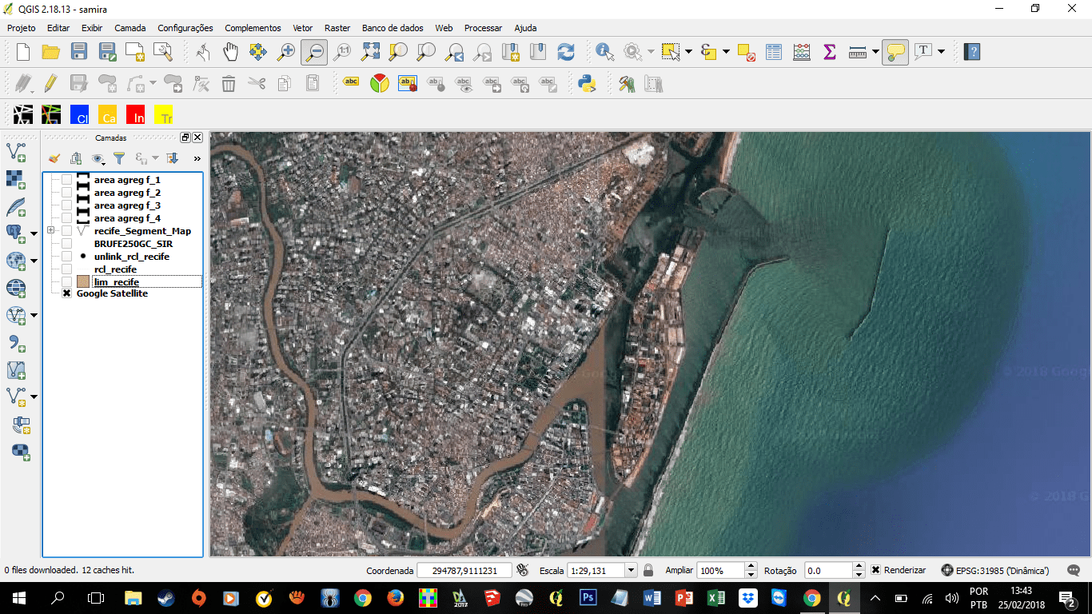Open the Attribute Table icon
Image resolution: width=1092 pixels, height=614 pixels.
[x=773, y=52]
